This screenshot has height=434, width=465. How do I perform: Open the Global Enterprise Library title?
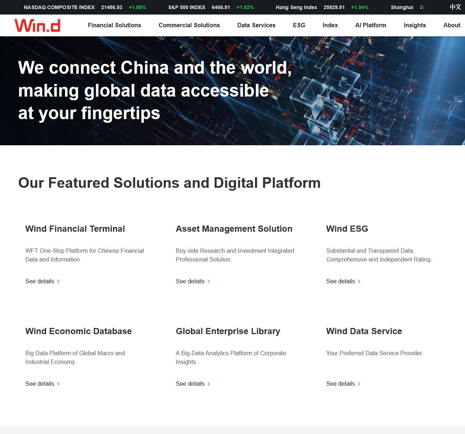[228, 331]
